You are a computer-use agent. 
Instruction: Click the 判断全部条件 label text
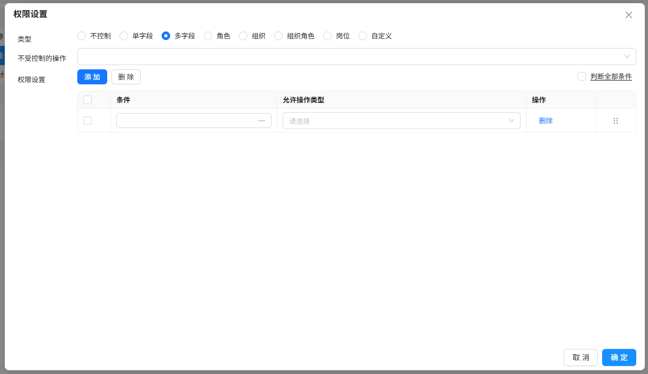point(611,76)
